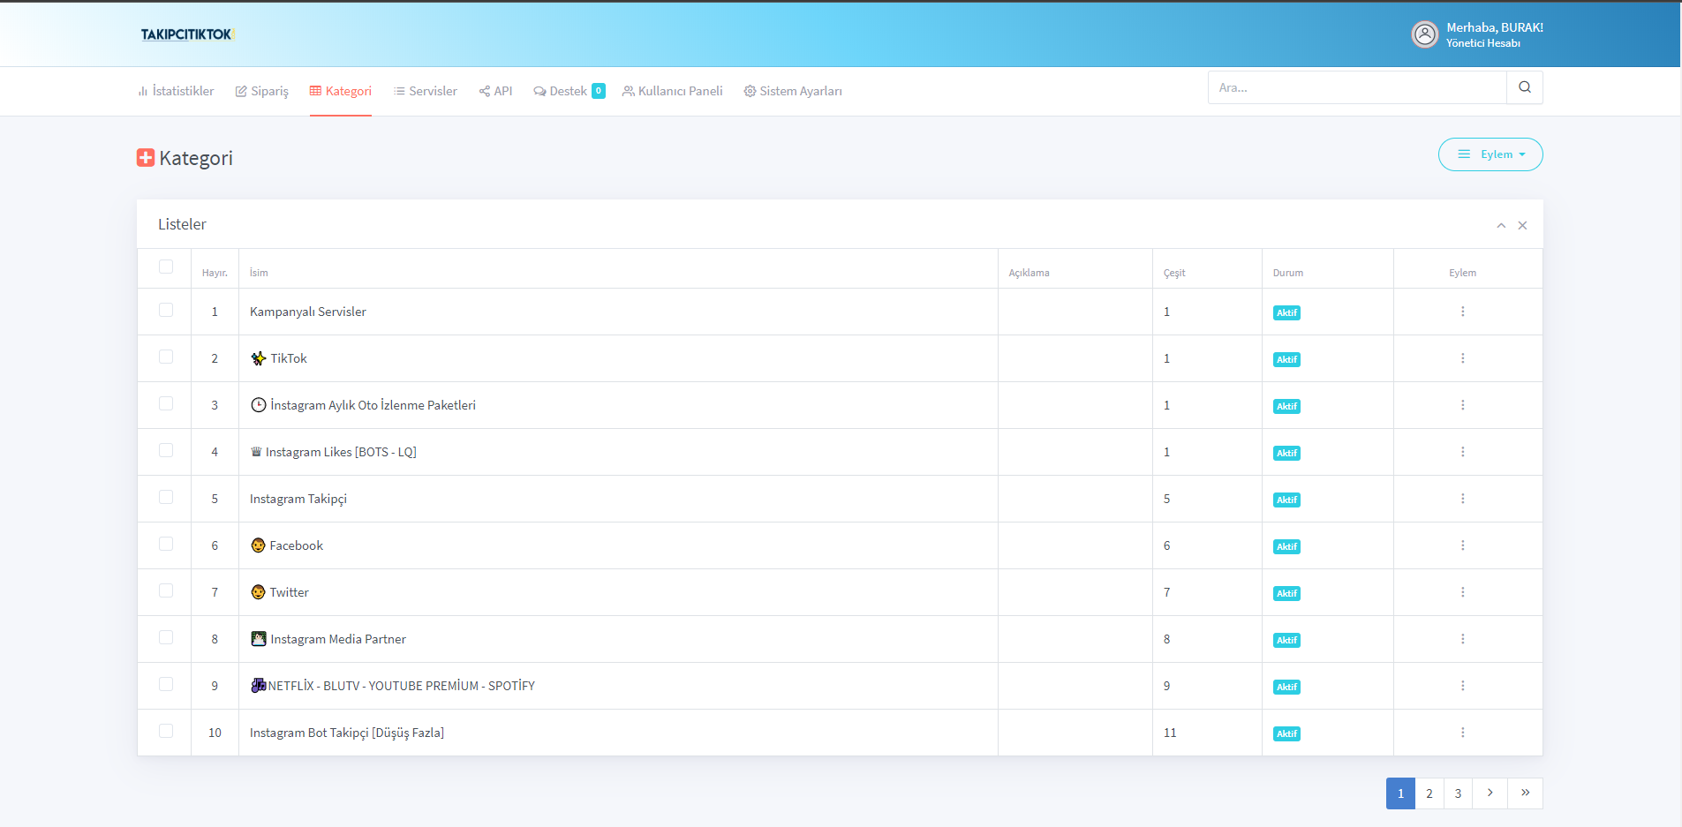The image size is (1682, 827).
Task: Open actions for NETFLİX - BLUTV row
Action: coord(1463,686)
